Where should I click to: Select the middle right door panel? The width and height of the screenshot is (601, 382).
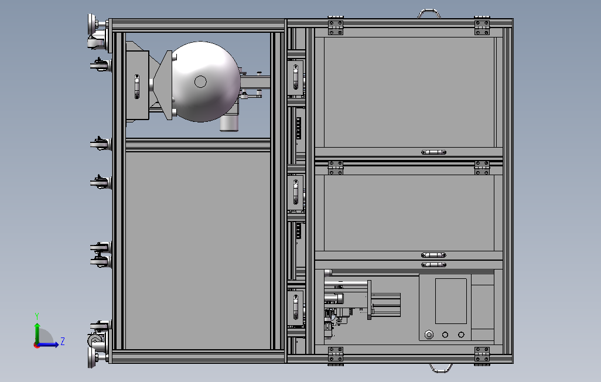[x=409, y=213]
